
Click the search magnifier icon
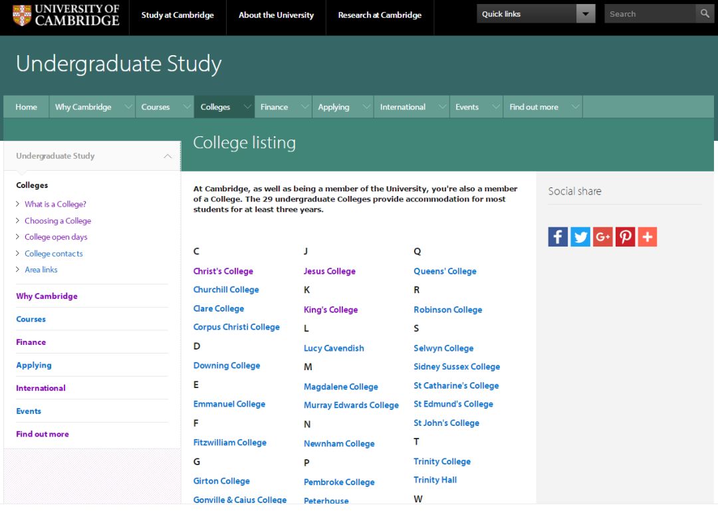tap(704, 14)
